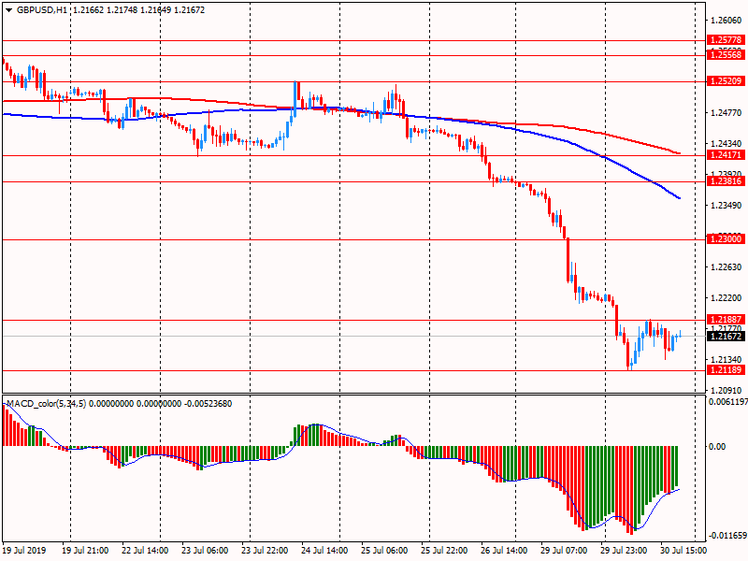
Task: Click the 25 Jul 06:00 time label
Action: [384, 551]
